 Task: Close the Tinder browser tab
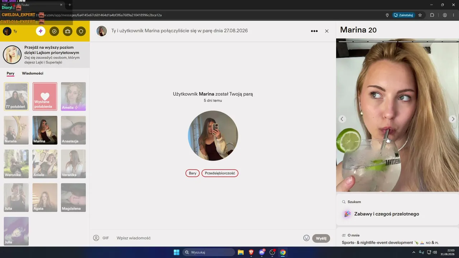[61, 5]
